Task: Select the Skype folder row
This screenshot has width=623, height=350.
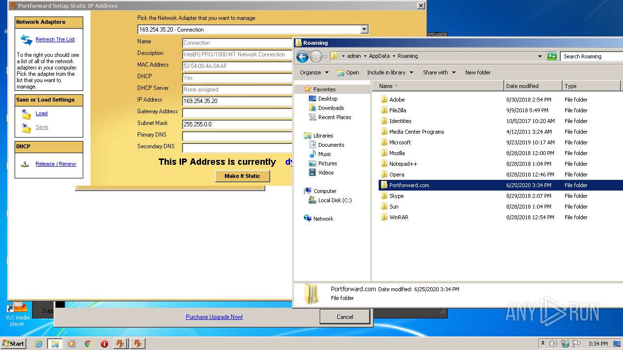Action: (500, 196)
